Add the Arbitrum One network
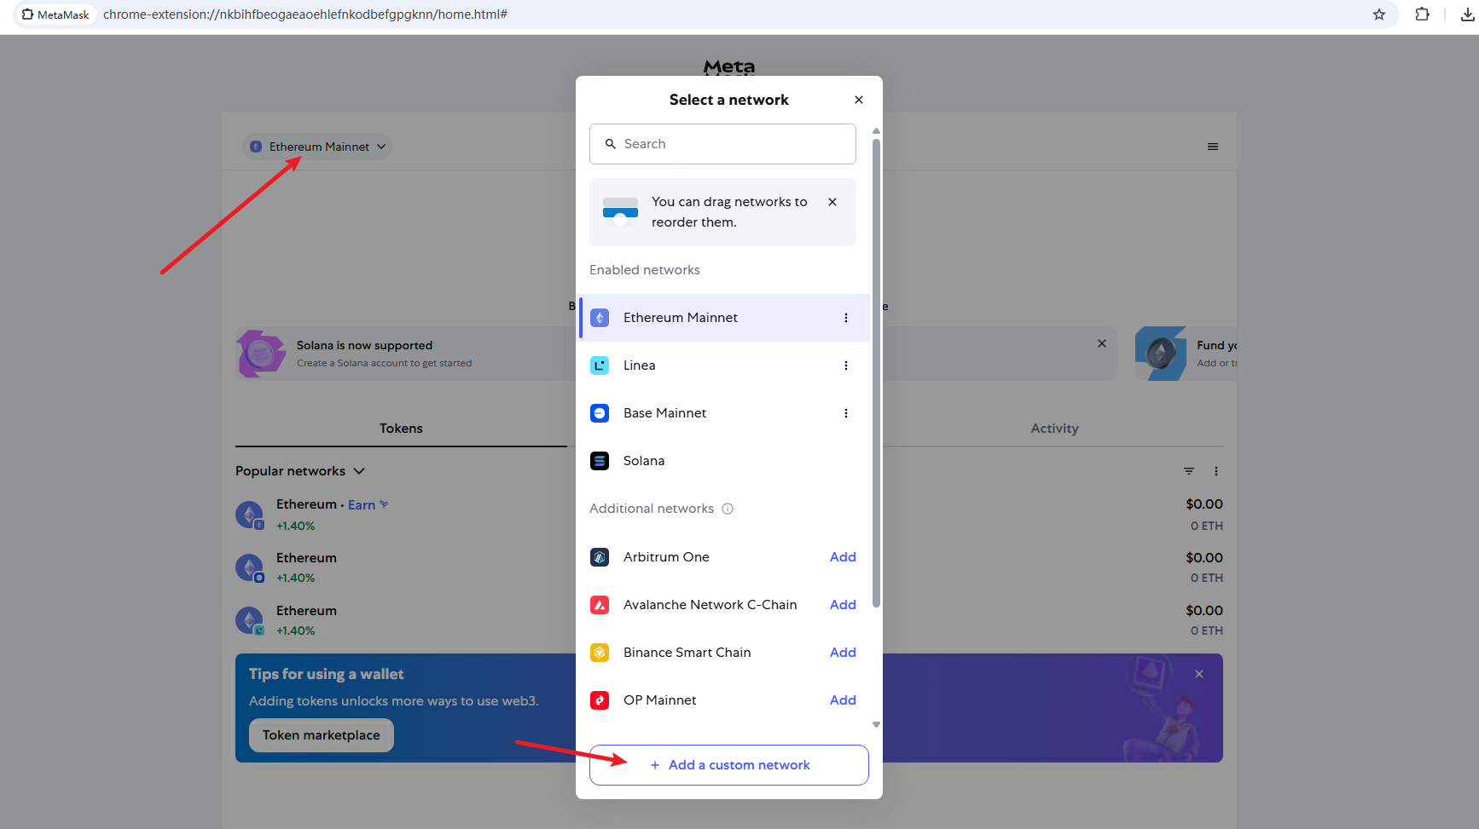The width and height of the screenshot is (1479, 829). coord(843,557)
